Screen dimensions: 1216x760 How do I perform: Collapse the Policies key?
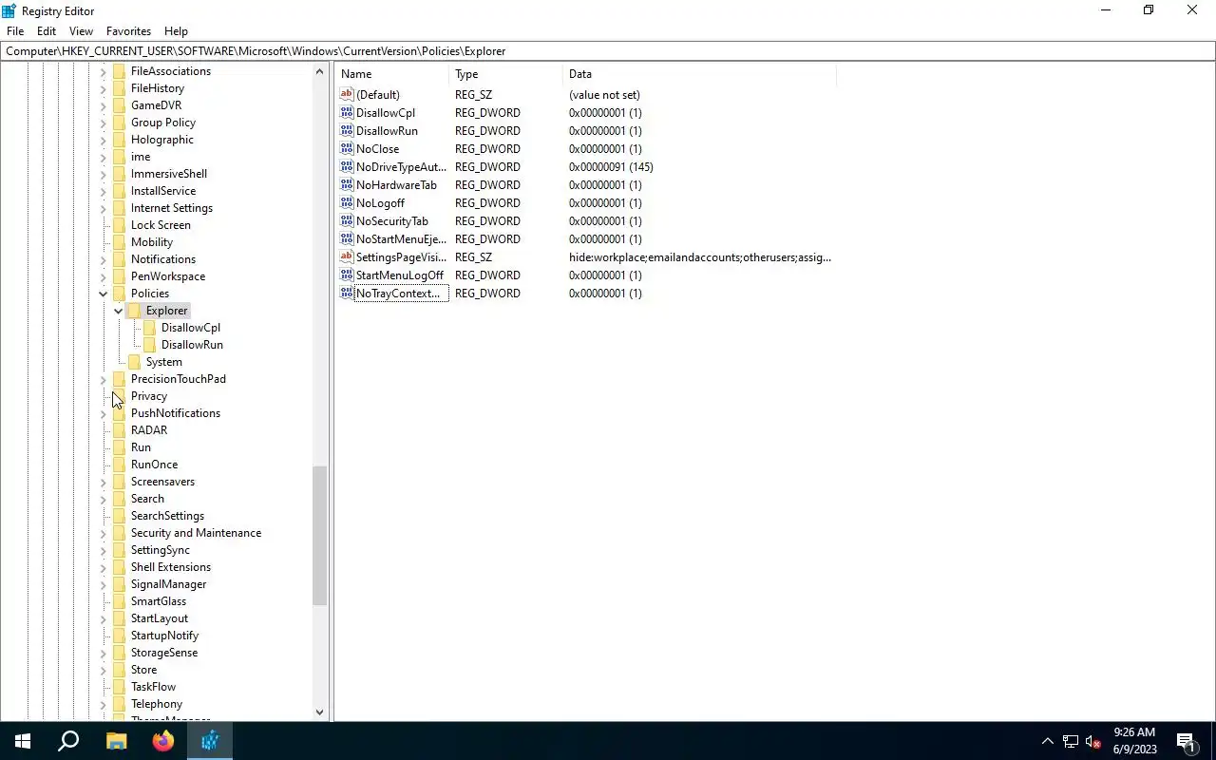[x=103, y=294]
